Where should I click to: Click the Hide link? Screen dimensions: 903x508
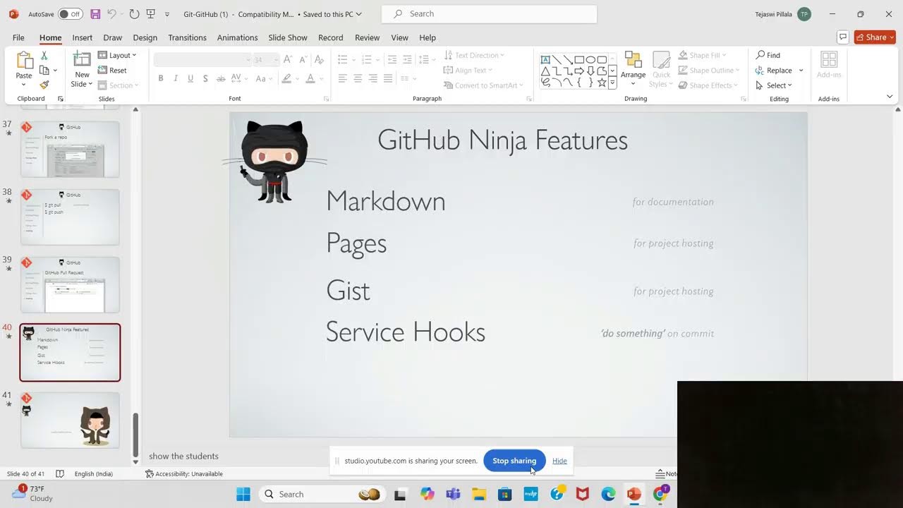pos(559,461)
